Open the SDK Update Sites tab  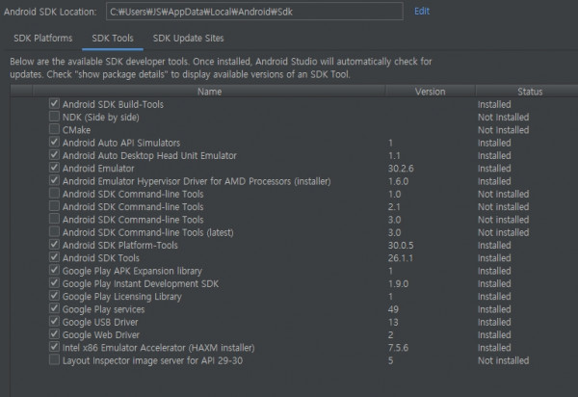pos(189,39)
